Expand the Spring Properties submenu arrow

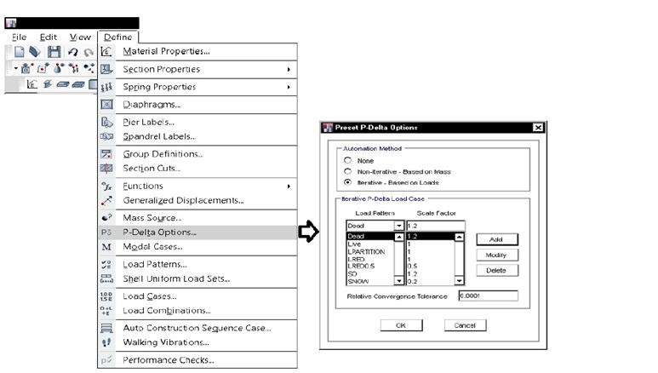289,87
